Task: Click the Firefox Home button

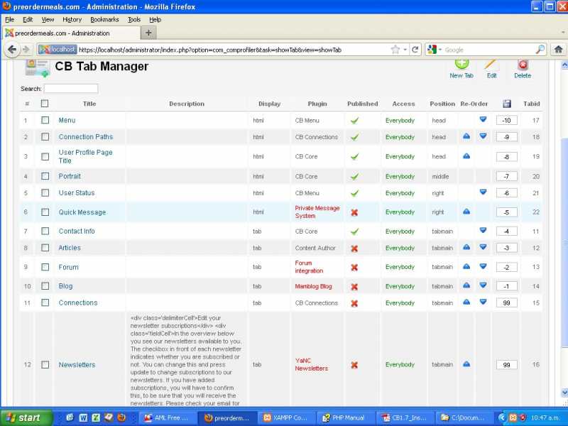Action: 558,49
